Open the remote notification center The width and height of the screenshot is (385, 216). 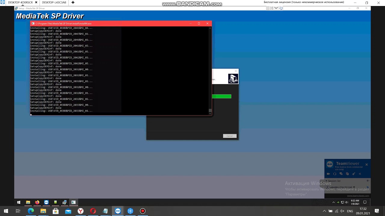(365, 202)
